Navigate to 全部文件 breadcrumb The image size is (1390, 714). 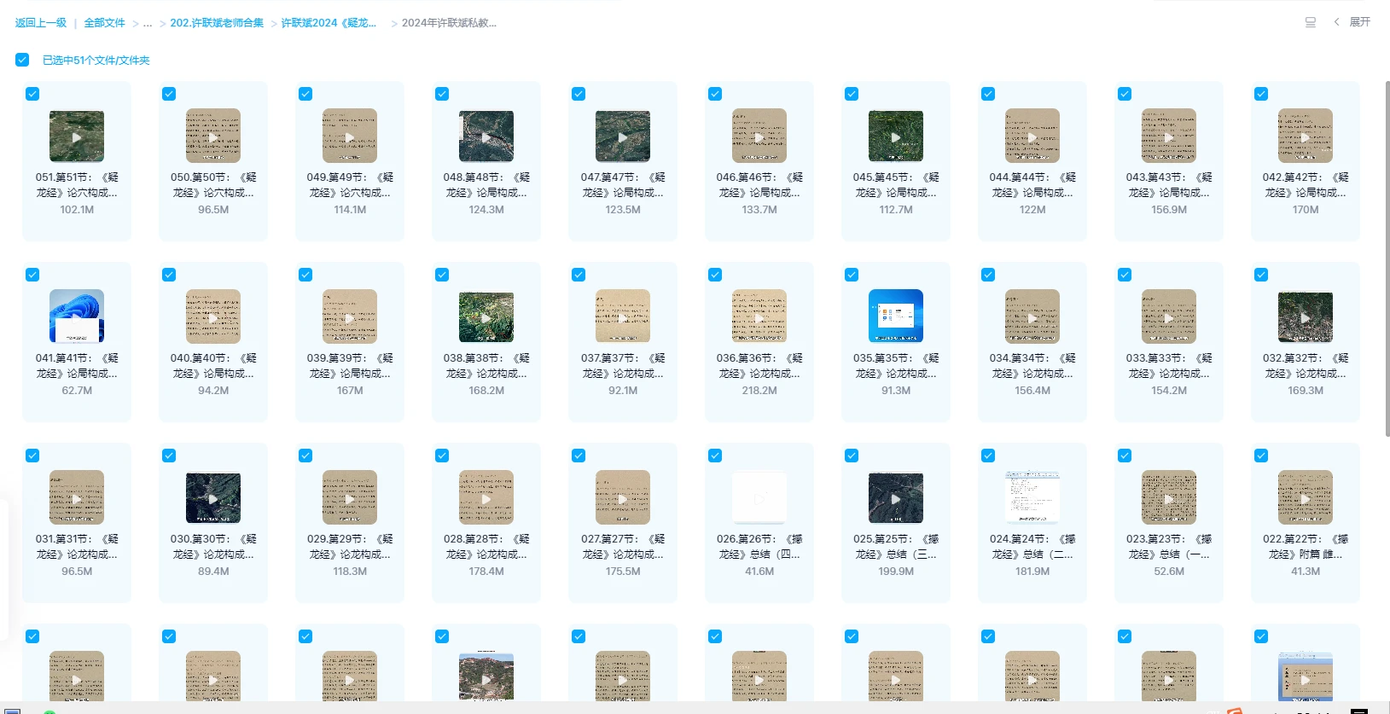[104, 23]
